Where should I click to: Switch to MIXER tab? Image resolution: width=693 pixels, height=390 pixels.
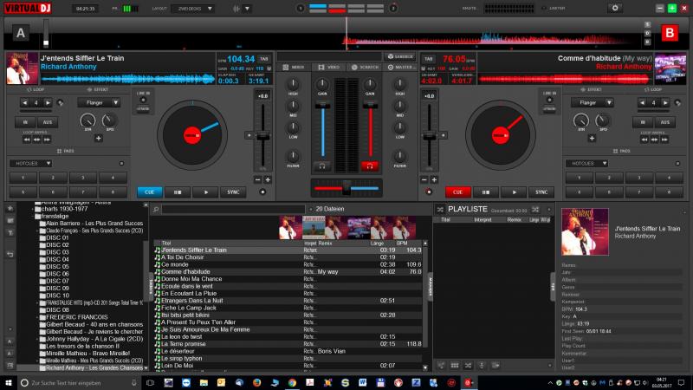tap(294, 68)
